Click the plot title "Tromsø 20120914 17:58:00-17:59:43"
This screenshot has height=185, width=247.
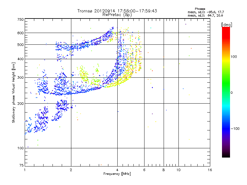click(x=117, y=11)
